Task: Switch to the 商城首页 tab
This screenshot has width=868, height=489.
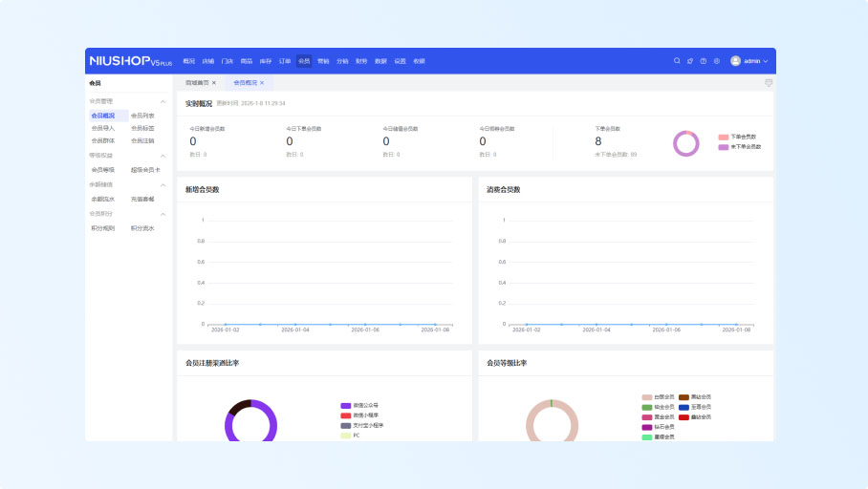Action: 197,83
